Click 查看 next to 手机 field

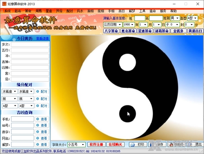click(42, 119)
